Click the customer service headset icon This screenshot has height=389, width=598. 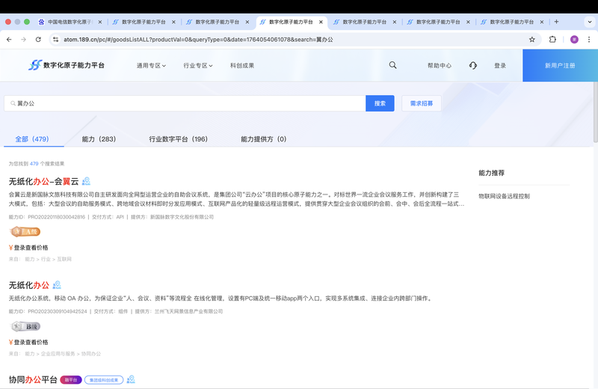pyautogui.click(x=473, y=65)
